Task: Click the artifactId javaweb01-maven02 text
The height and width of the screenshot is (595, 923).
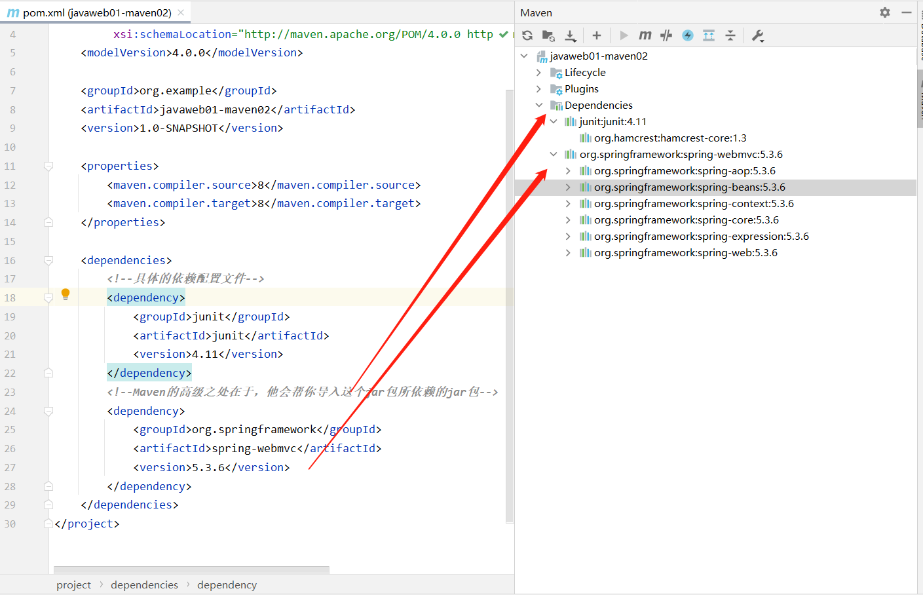Action: pos(215,109)
